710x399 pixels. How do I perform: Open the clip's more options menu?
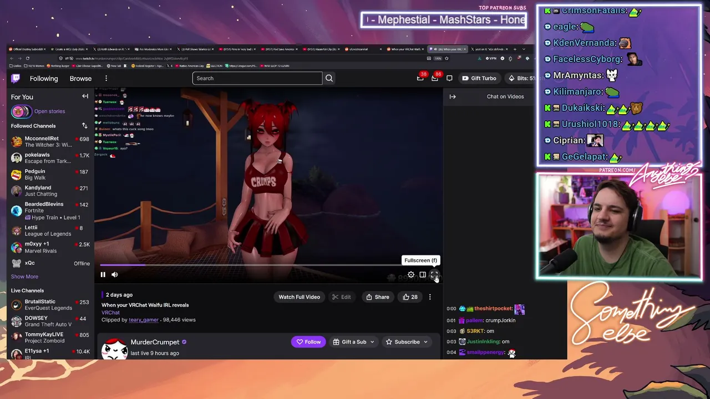coord(430,297)
